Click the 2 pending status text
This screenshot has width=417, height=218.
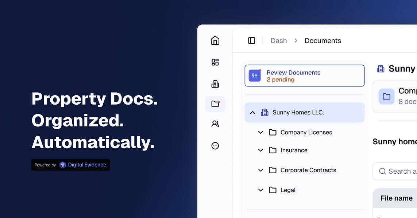point(281,80)
